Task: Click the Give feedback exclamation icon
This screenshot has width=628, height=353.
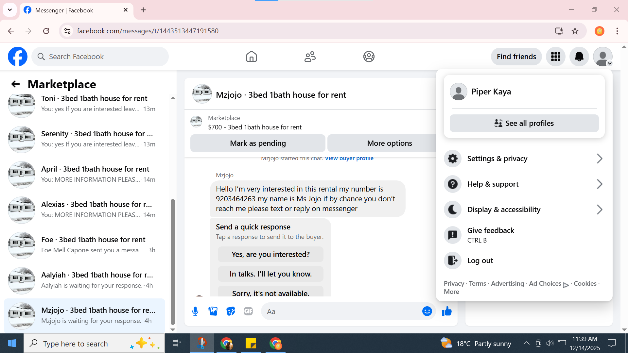Action: 453,235
